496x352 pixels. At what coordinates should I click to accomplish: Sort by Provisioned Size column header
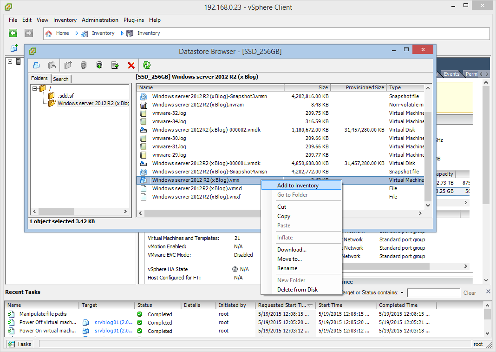pyautogui.click(x=359, y=87)
